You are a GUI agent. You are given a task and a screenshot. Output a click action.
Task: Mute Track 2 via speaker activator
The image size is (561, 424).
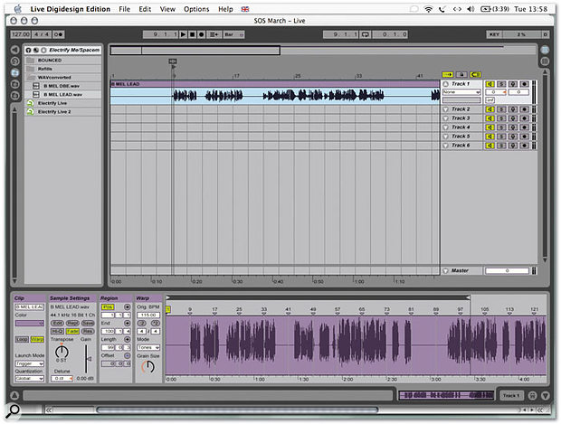(x=490, y=109)
